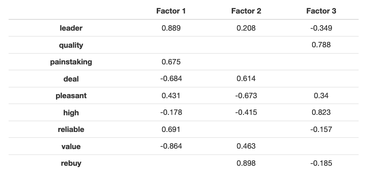Select the reliable row label
369x177 pixels.
[x=71, y=130]
